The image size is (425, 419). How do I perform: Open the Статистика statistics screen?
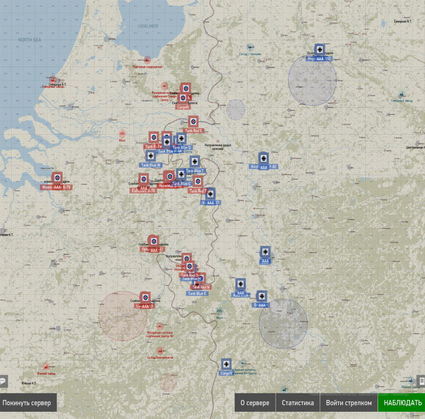pyautogui.click(x=297, y=402)
